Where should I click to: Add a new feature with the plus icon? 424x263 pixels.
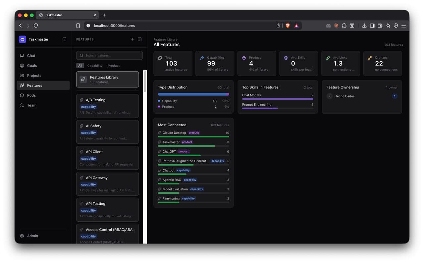pos(132,39)
